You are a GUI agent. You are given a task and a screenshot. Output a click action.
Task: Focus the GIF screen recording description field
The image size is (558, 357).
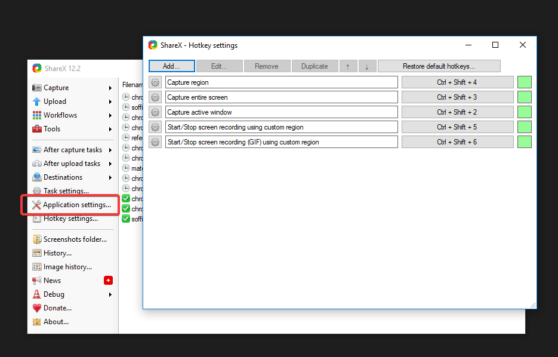click(282, 142)
